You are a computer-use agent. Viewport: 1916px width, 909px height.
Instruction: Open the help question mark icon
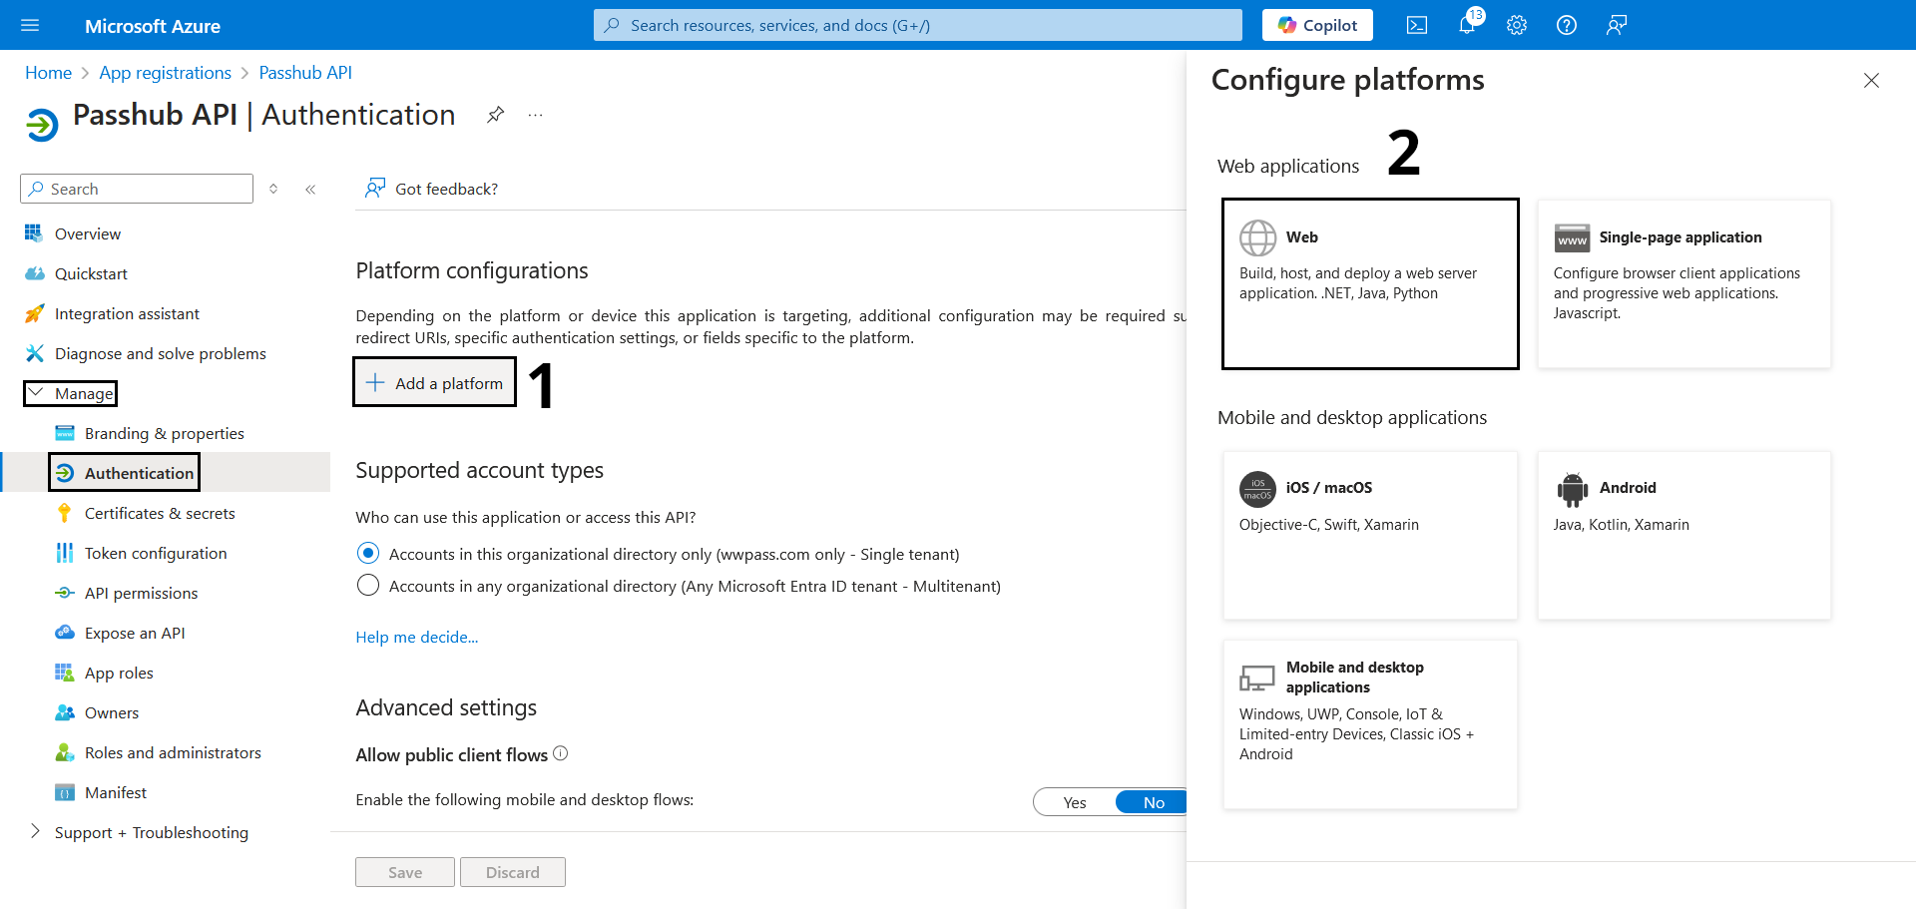pos(1567,25)
